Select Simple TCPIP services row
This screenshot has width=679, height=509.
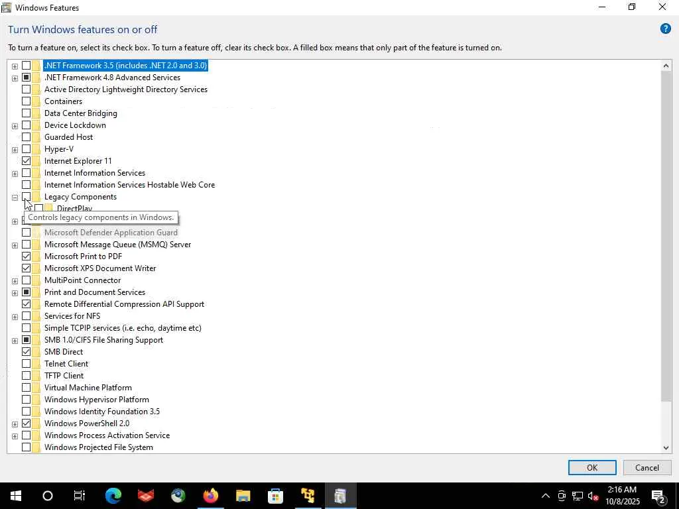123,327
